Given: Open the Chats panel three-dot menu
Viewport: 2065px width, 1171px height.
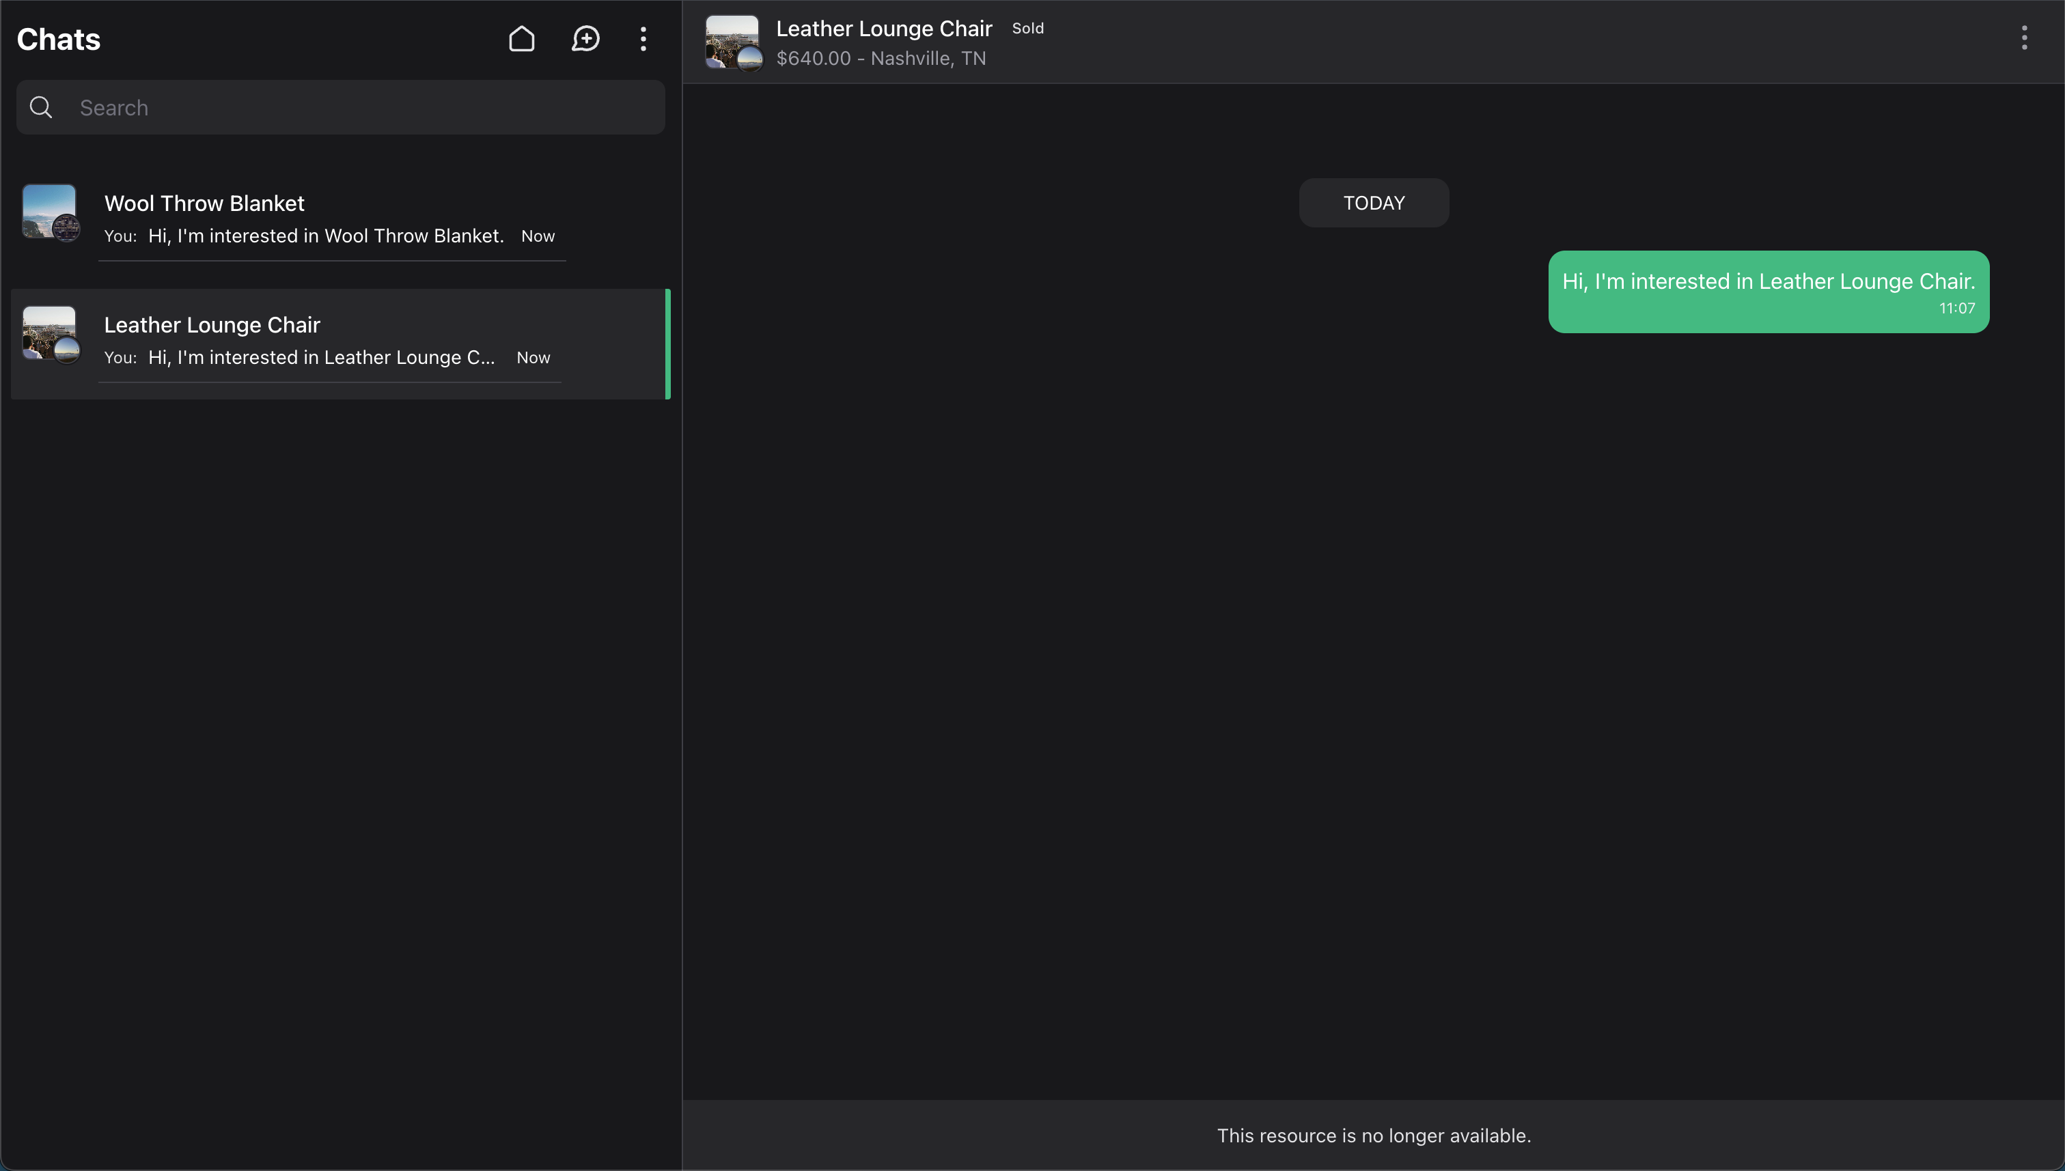Looking at the screenshot, I should tap(643, 39).
